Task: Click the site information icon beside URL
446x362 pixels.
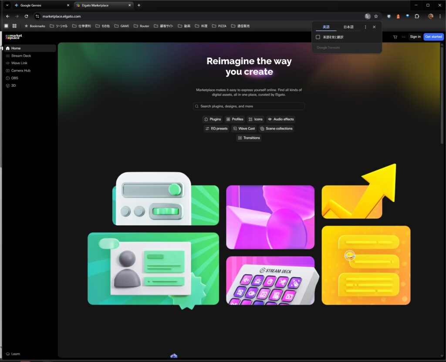Action: pyautogui.click(x=37, y=16)
